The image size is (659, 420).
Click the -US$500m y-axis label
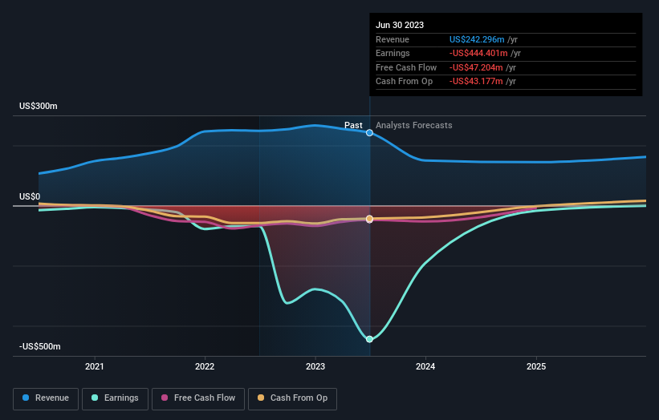39,346
